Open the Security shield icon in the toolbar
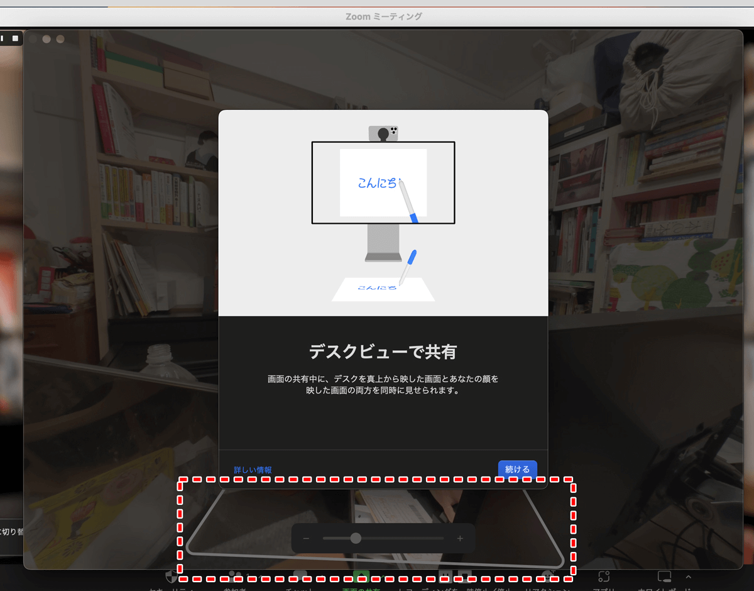 (172, 577)
